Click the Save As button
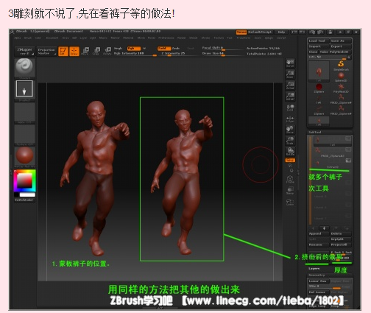The image size is (371, 313). pos(341,41)
